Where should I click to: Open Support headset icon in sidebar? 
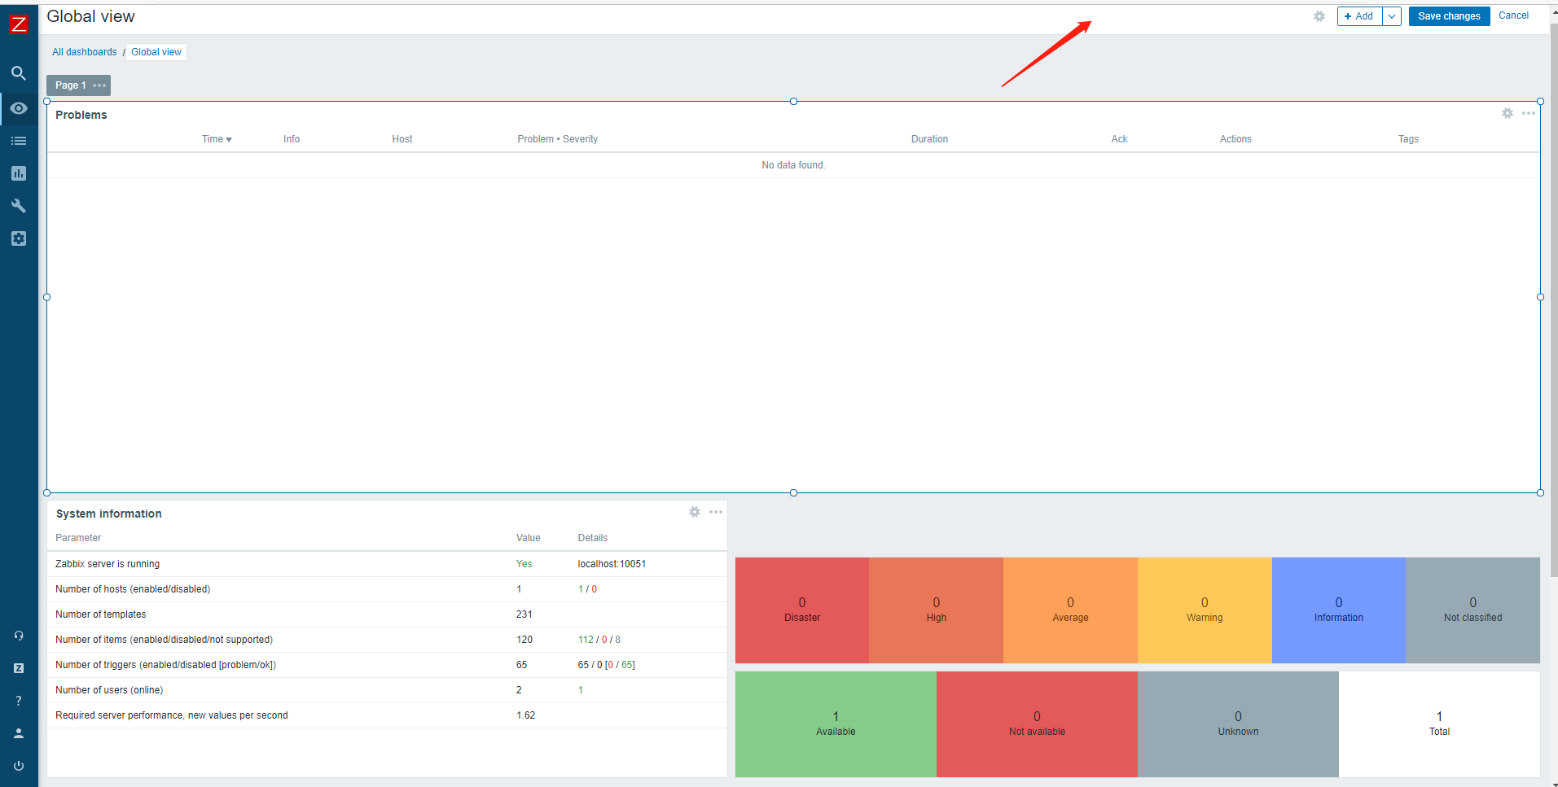(19, 636)
